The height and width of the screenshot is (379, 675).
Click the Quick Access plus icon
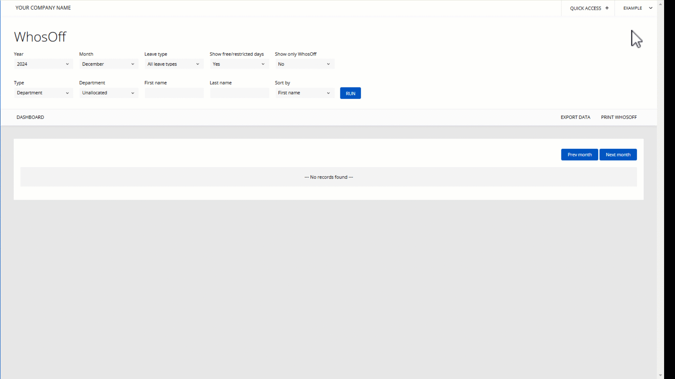pos(607,8)
